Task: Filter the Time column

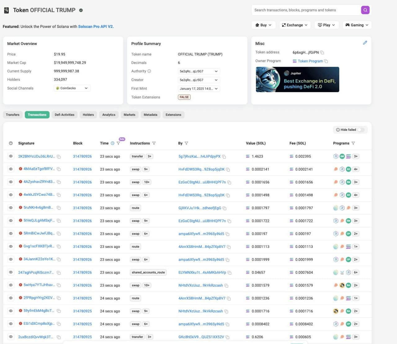Action: 118,143
